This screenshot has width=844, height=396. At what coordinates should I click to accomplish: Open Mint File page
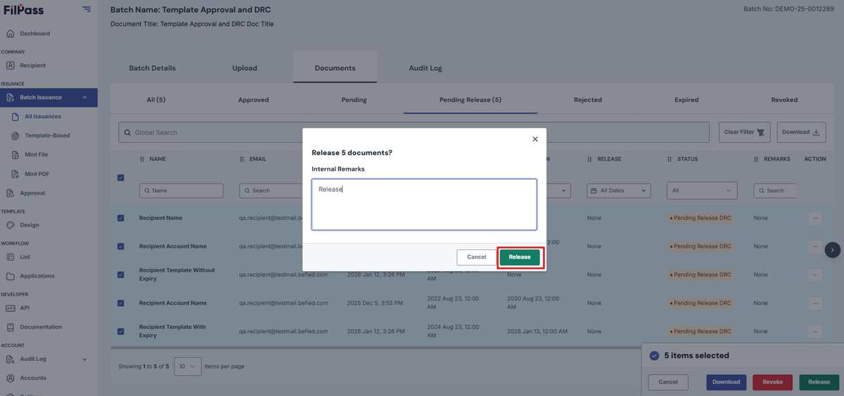(x=37, y=154)
